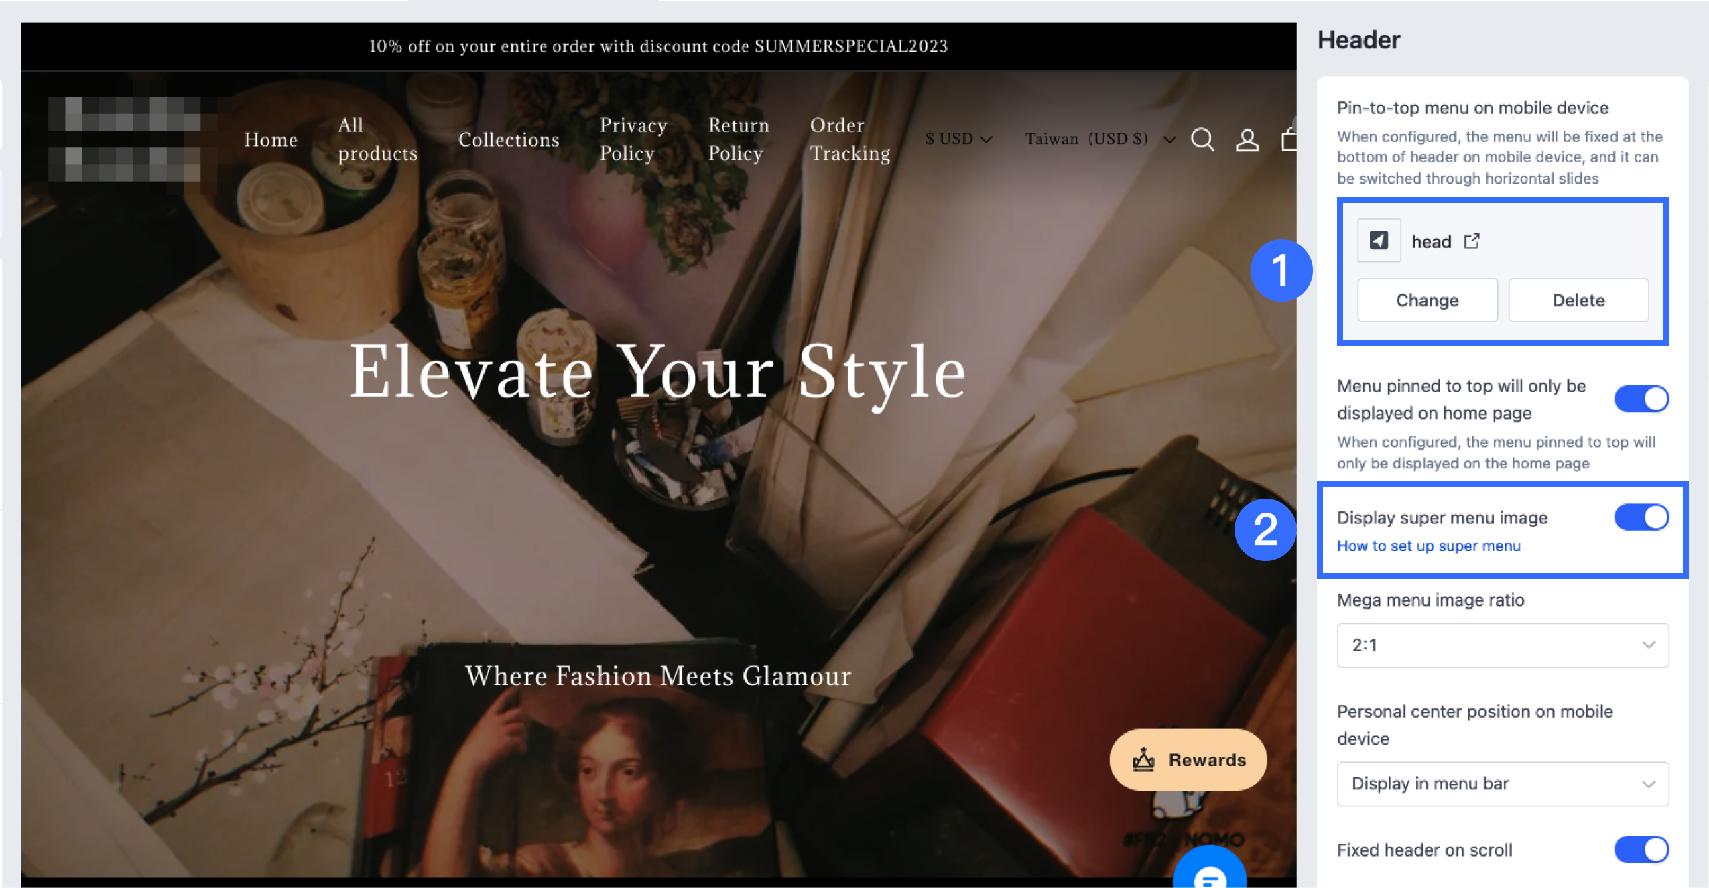Open the account user icon in header
This screenshot has width=1709, height=888.
(1247, 139)
